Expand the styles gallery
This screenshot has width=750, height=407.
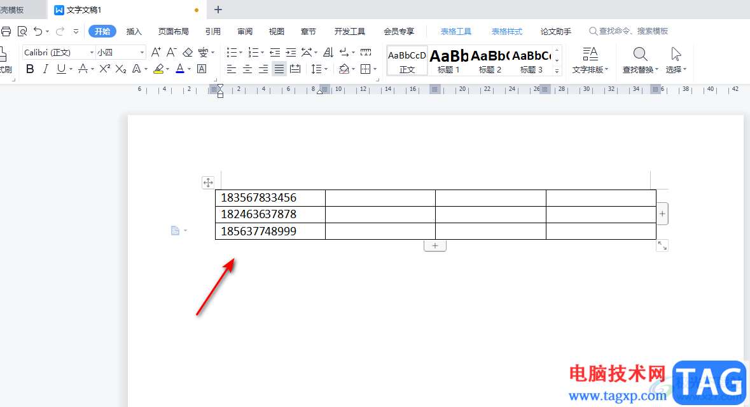[x=557, y=71]
